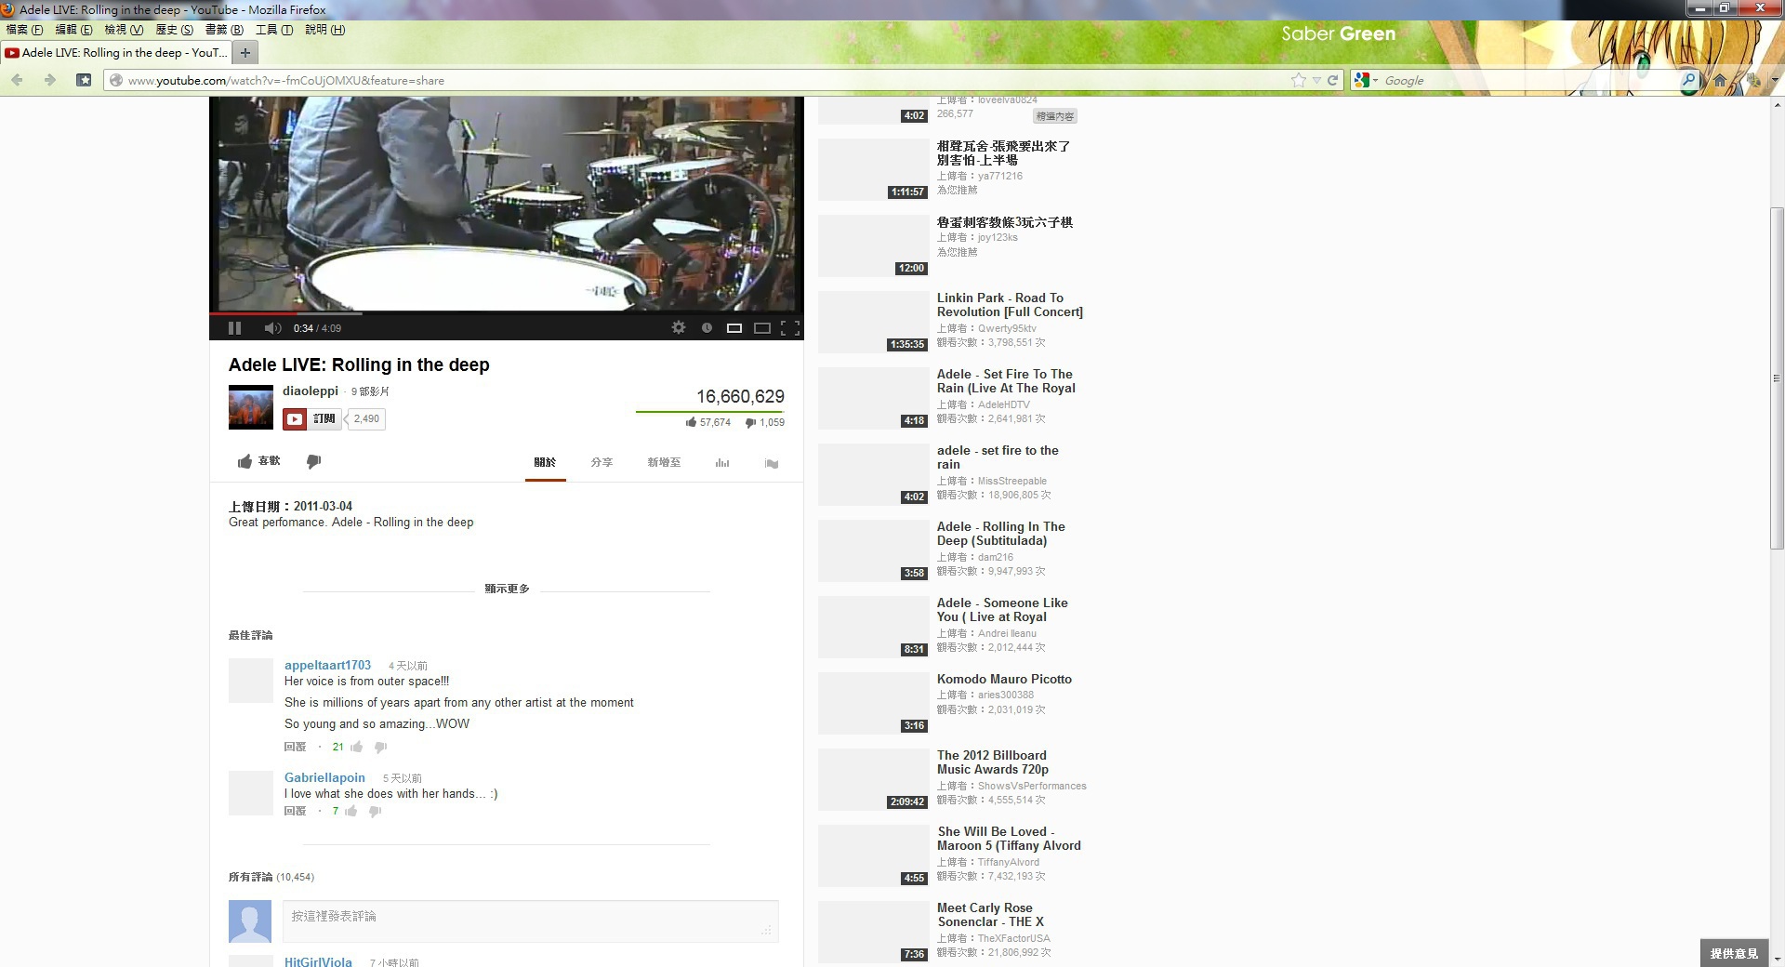Expand description with 顯示更多

pos(507,589)
